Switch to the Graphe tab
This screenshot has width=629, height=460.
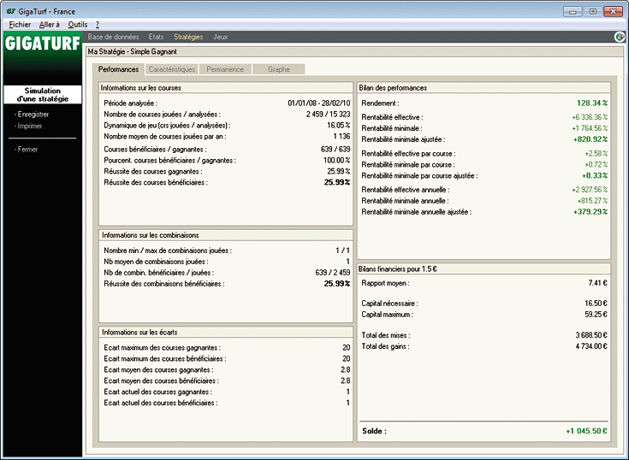[279, 69]
